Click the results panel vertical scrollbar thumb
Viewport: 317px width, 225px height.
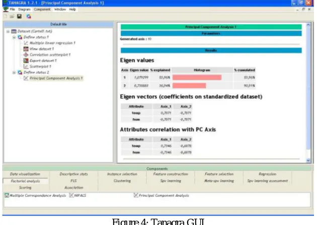(308, 89)
